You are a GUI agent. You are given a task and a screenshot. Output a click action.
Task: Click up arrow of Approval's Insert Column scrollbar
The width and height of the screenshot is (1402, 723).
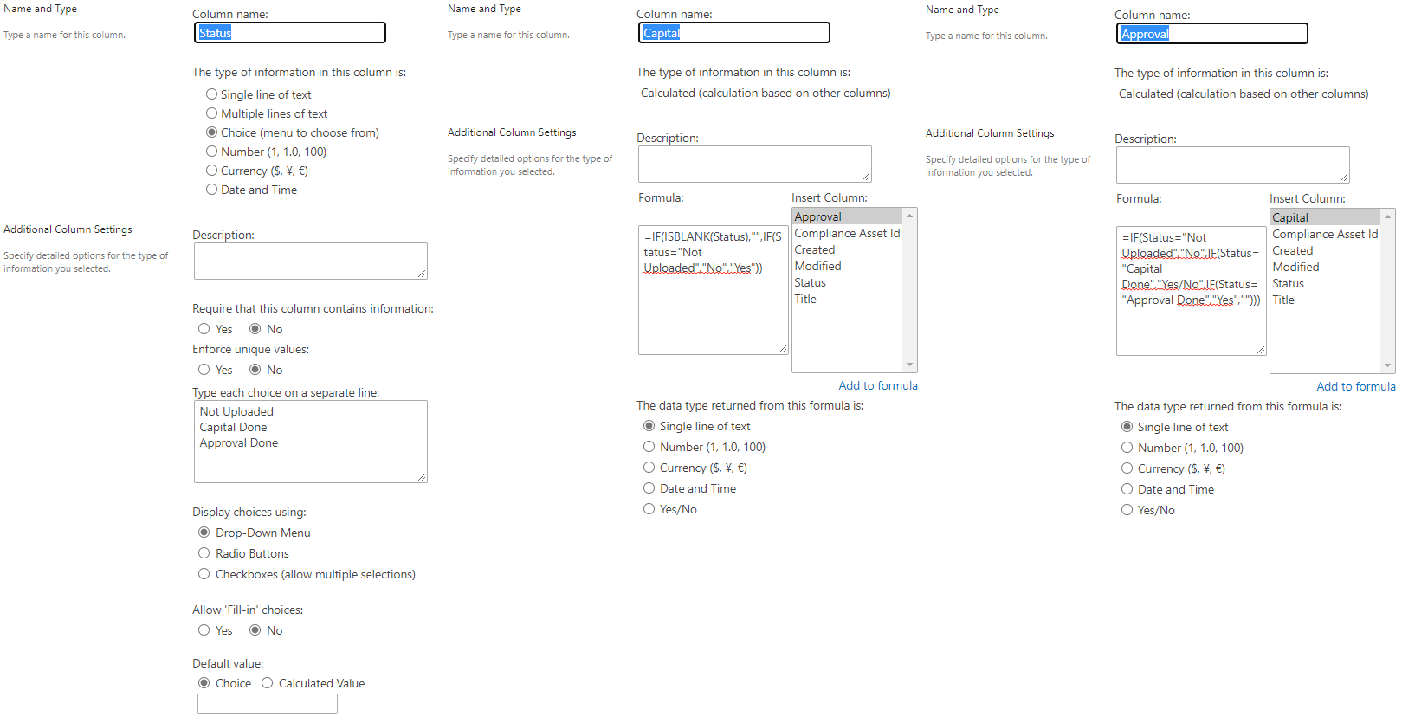[x=1387, y=216]
